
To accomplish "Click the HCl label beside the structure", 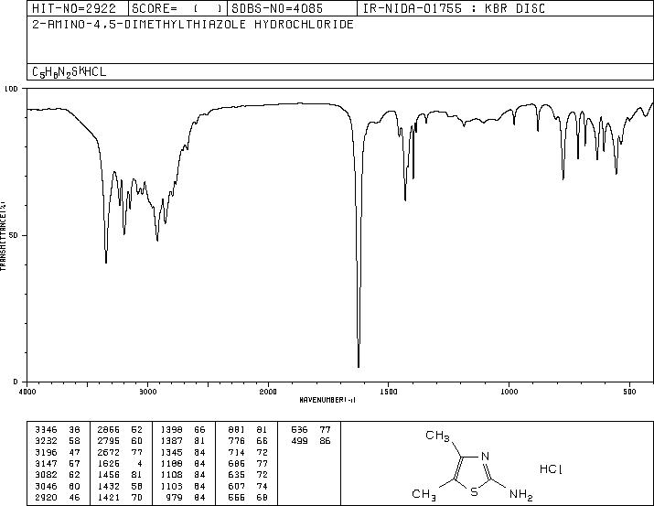I will pyautogui.click(x=551, y=469).
